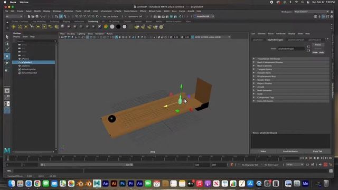Activate the Rotate tool
The image size is (338, 190).
click(7, 63)
